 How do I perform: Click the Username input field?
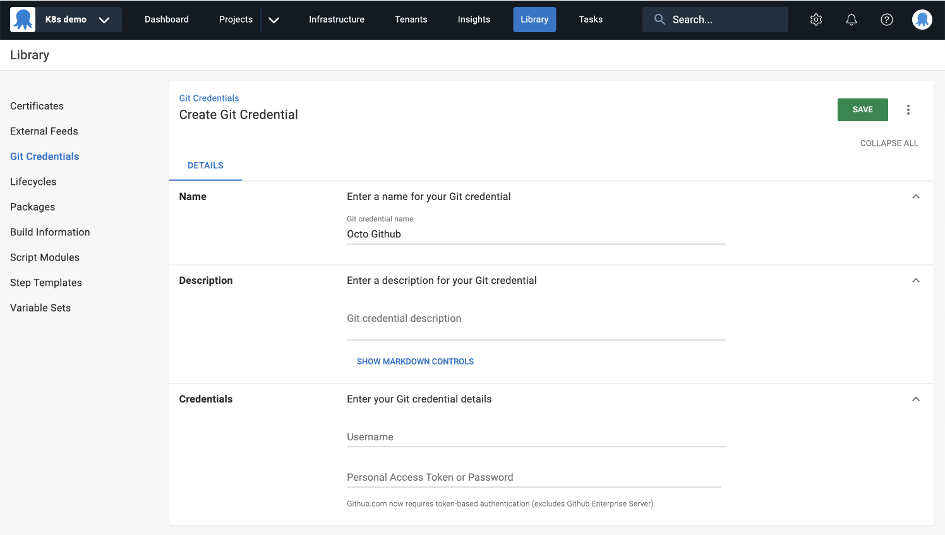(536, 437)
